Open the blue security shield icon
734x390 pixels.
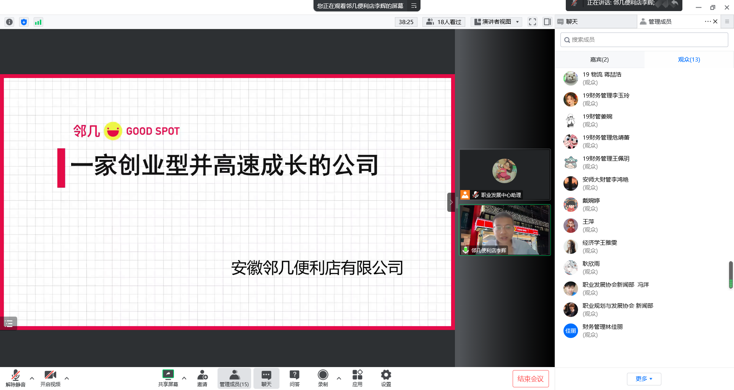(x=24, y=22)
